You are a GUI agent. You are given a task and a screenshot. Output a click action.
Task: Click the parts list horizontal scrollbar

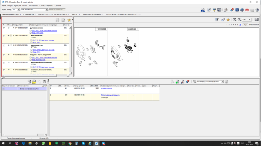point(36,75)
